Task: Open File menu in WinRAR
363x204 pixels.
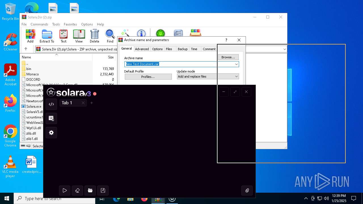Action: [x=24, y=24]
